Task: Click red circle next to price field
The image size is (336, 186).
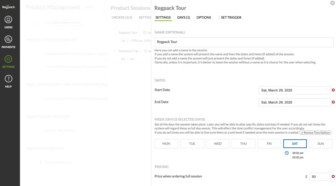Action: (x=333, y=176)
